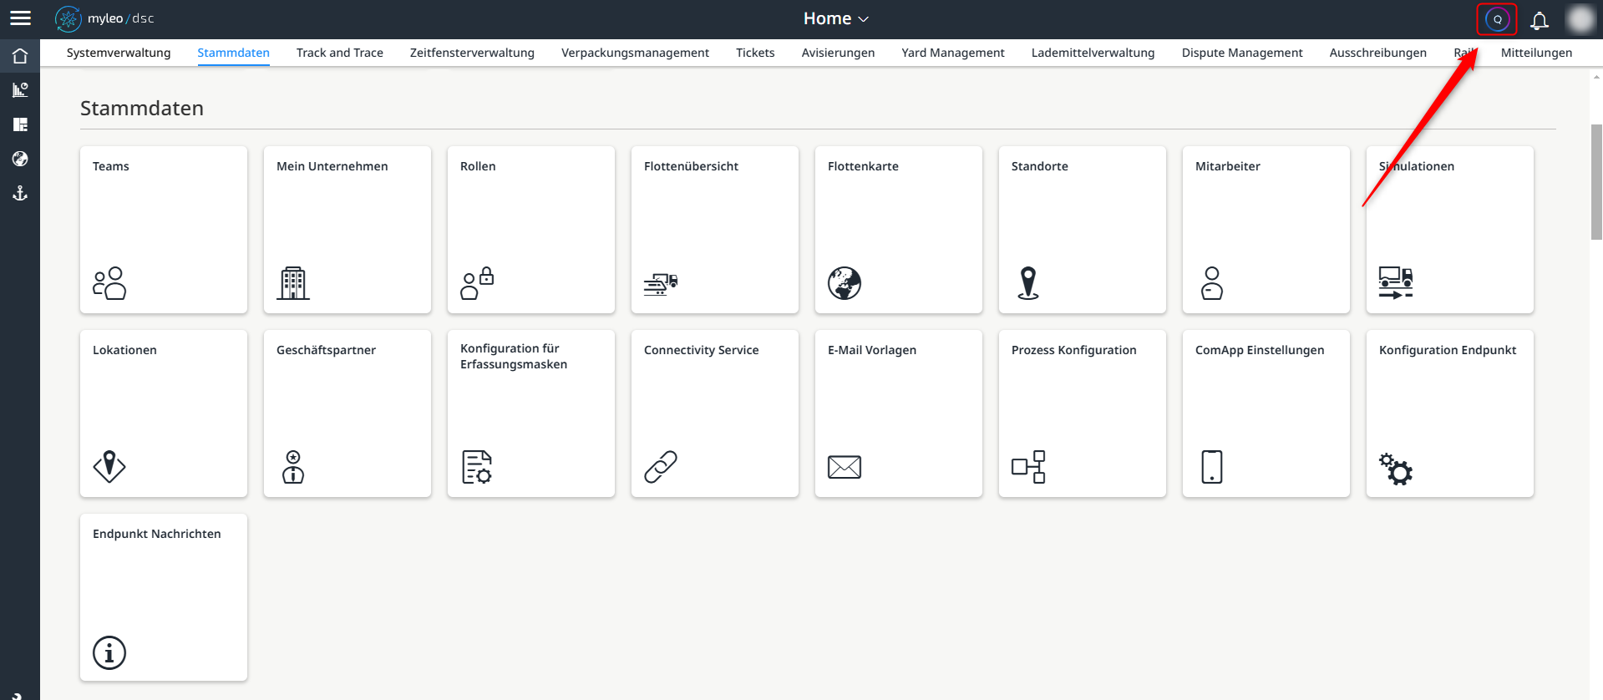Click the Mitarbeiter person icon

tap(1212, 283)
